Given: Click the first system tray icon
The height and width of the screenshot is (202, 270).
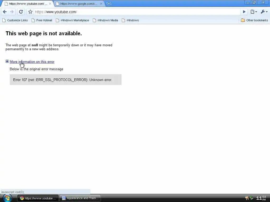Looking at the screenshot, I should click(x=247, y=198).
